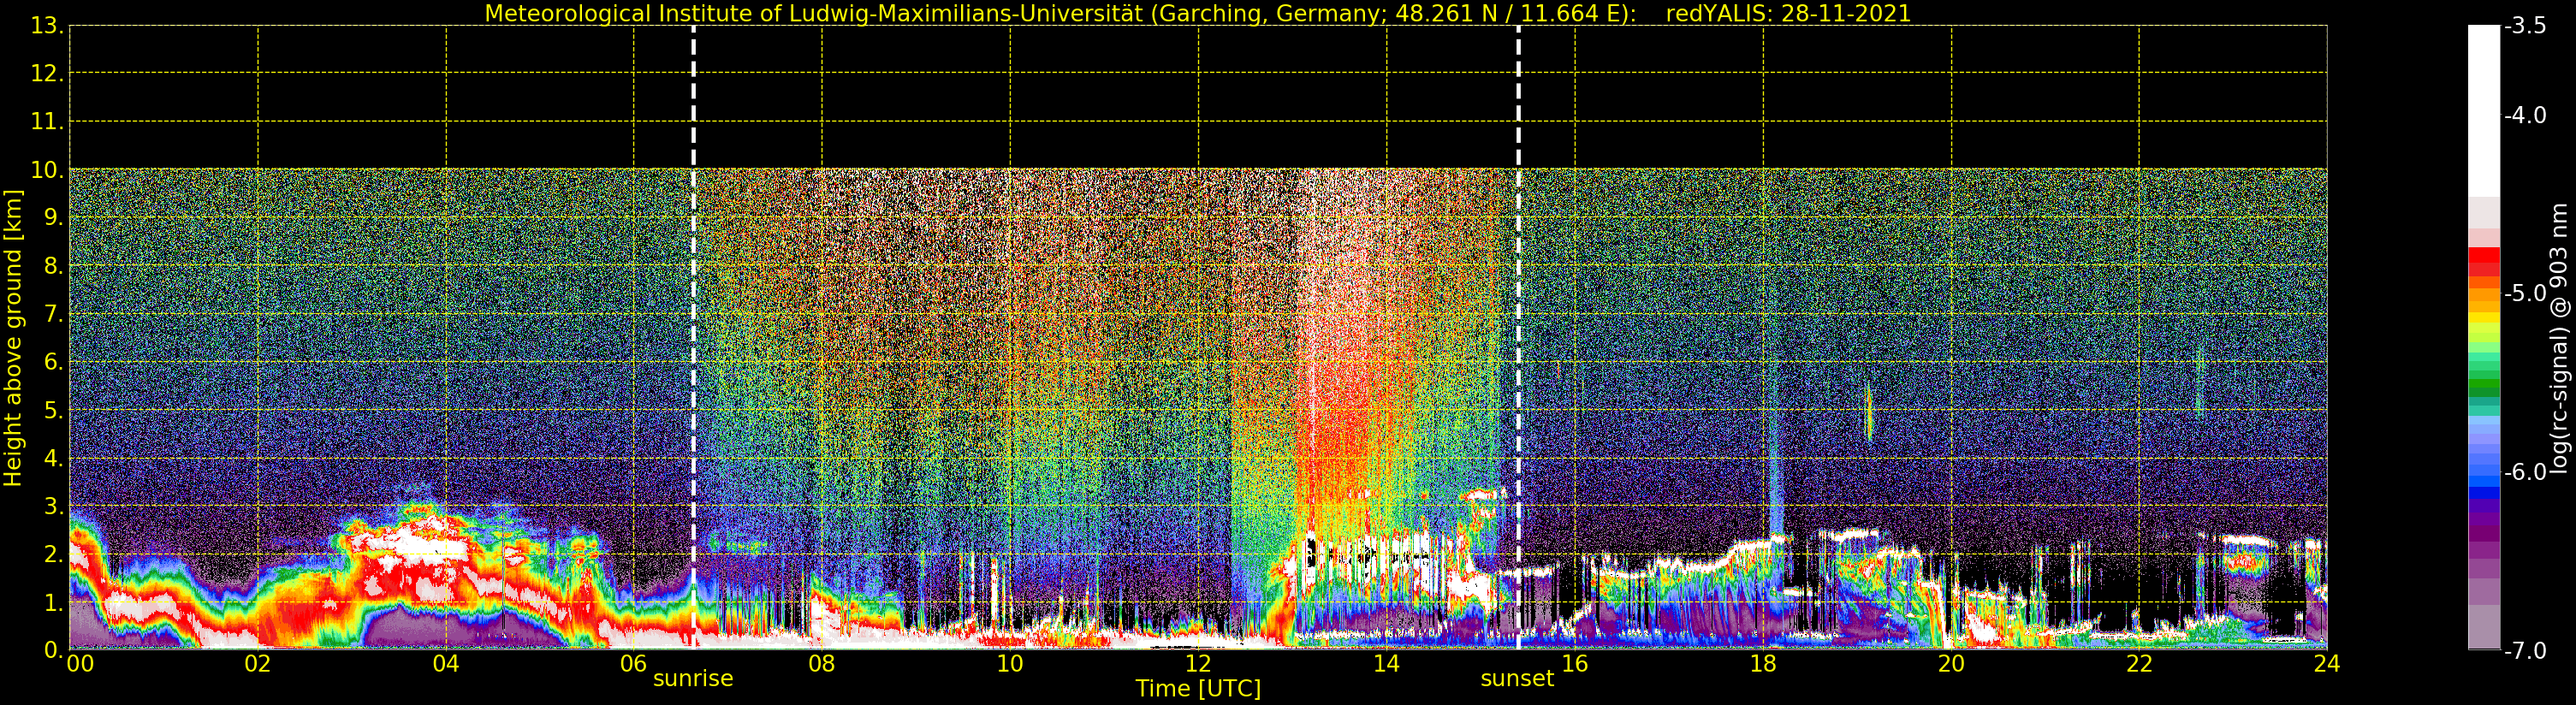Image resolution: width=2576 pixels, height=705 pixels.
Task: Click the colorbar tick value "-3.5"
Action: 2525,26
